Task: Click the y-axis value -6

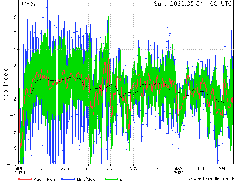Action: 13,132
